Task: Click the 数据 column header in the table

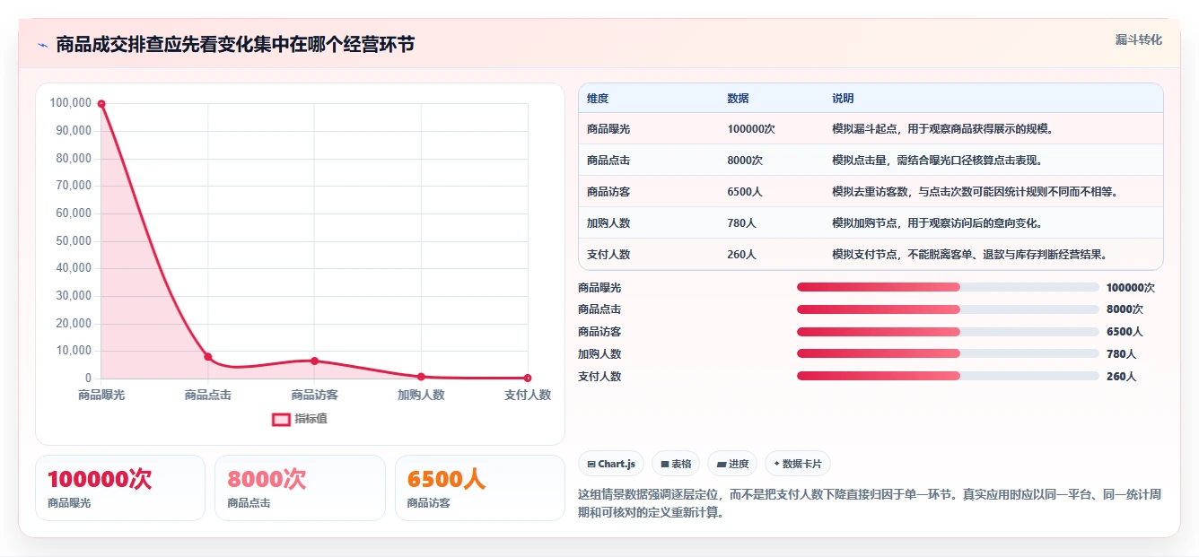Action: coord(738,99)
